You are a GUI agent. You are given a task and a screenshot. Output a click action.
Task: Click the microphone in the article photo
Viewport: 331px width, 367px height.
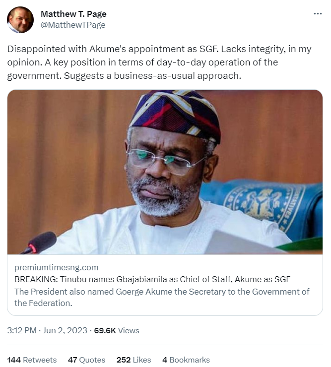point(40,243)
